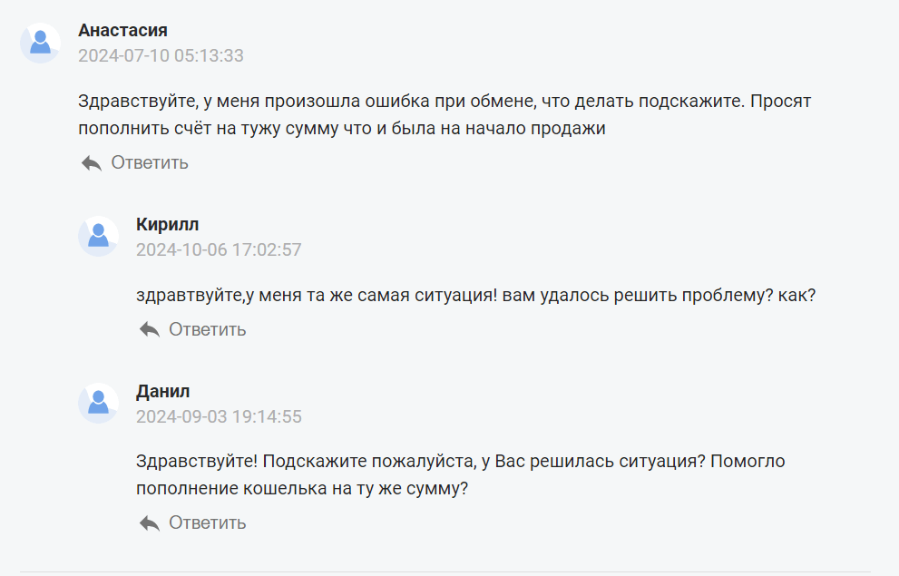Screen dimensions: 899x576
Task: Open Анастасия's user avatar
Action: coord(40,43)
